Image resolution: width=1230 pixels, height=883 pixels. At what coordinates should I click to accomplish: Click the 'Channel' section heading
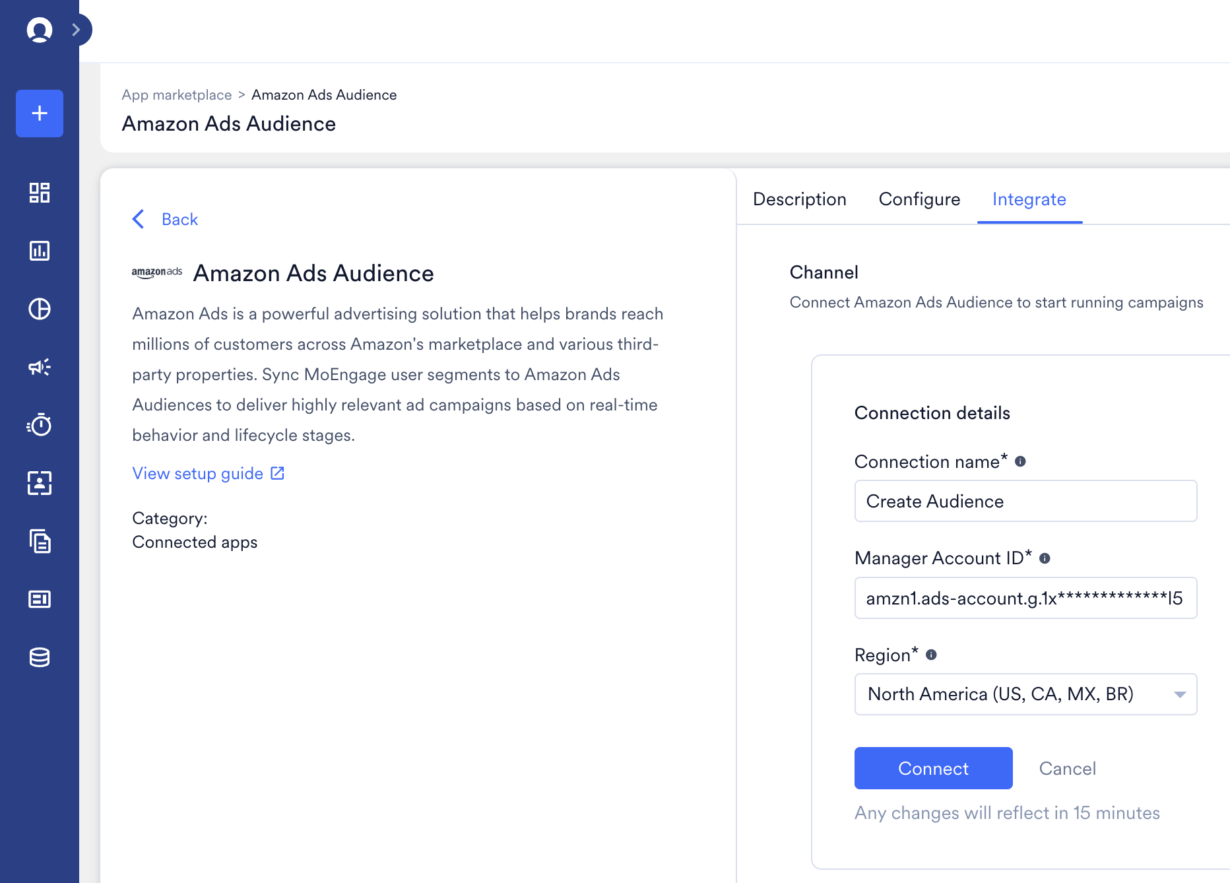[x=824, y=273]
